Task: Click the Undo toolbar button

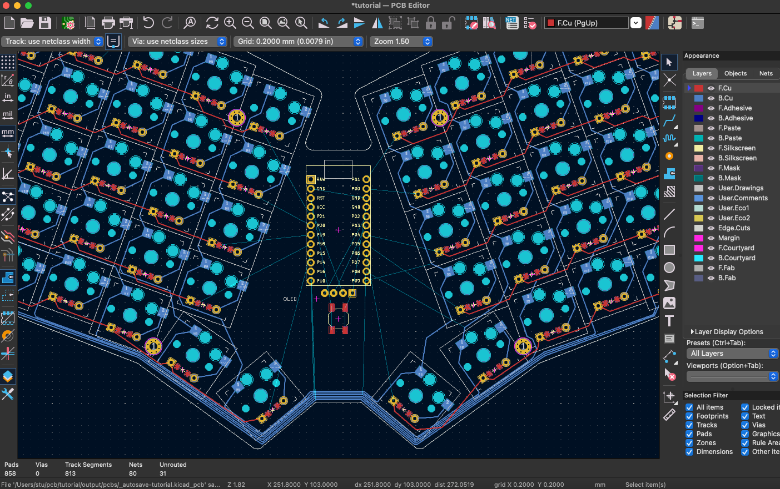Action: (x=148, y=23)
